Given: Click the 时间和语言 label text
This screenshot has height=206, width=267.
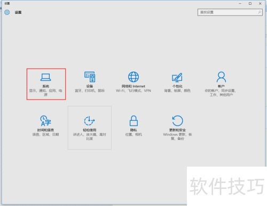Looking at the screenshot, I should pyautogui.click(x=45, y=130).
